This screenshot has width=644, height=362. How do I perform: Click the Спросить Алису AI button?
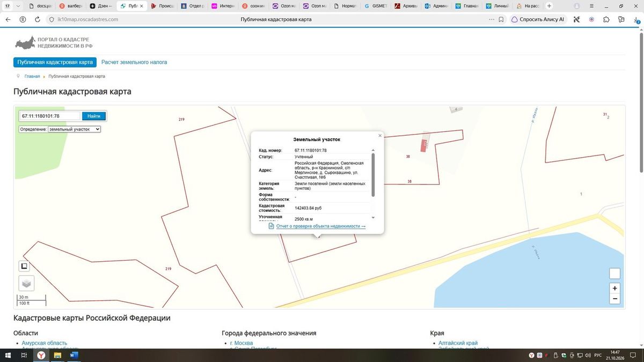pyautogui.click(x=538, y=19)
